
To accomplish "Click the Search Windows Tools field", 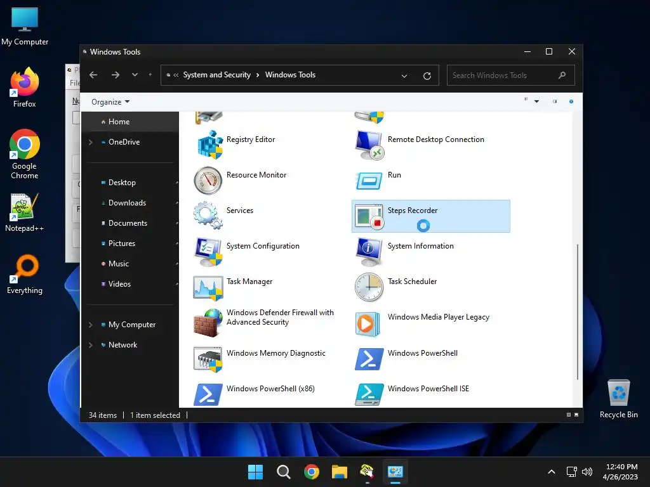I will click(x=511, y=75).
